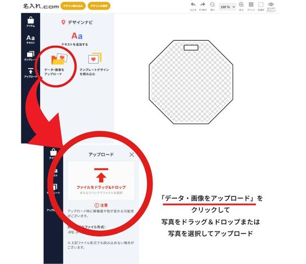This screenshot has width=306, height=264.
Task: Click the undo arrow icon
Action: (193, 5)
